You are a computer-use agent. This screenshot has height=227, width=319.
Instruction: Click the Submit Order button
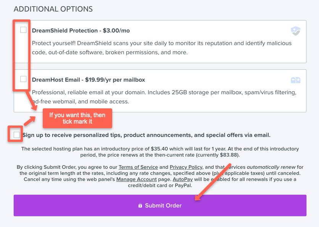[159, 206]
